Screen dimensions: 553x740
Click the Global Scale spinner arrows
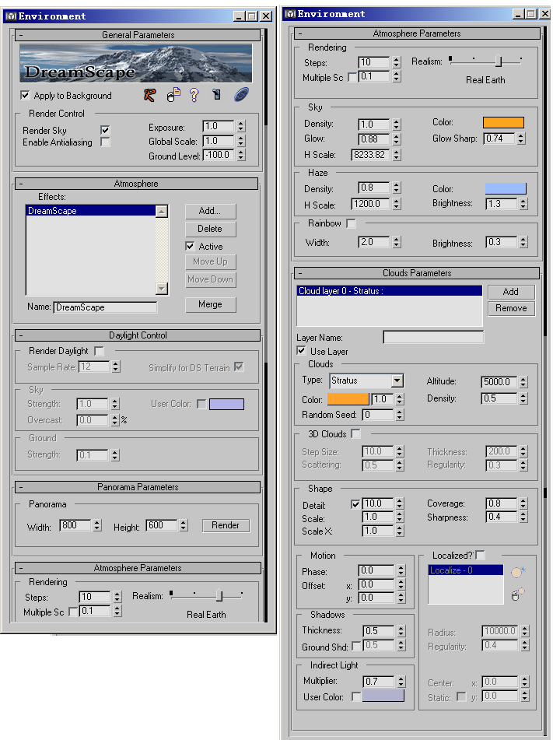point(241,141)
